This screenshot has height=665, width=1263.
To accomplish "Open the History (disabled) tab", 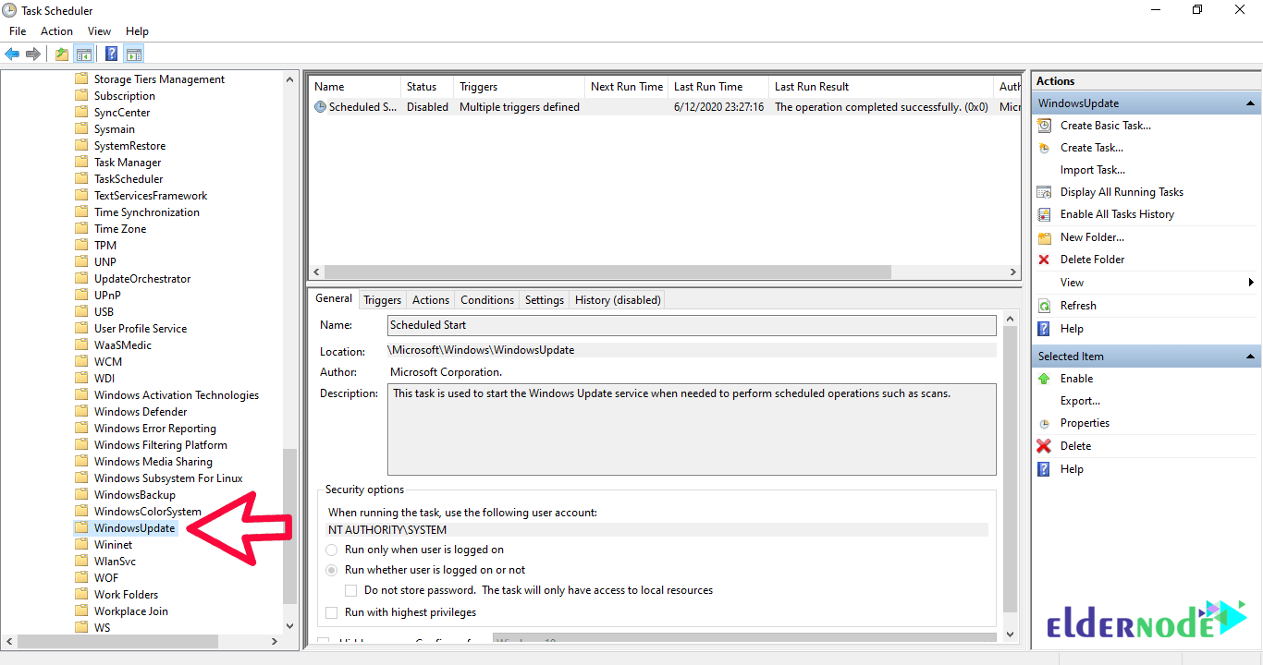I will 618,300.
